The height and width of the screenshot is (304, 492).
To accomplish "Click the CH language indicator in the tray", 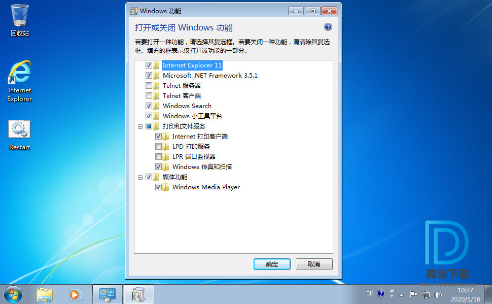I will (x=370, y=294).
